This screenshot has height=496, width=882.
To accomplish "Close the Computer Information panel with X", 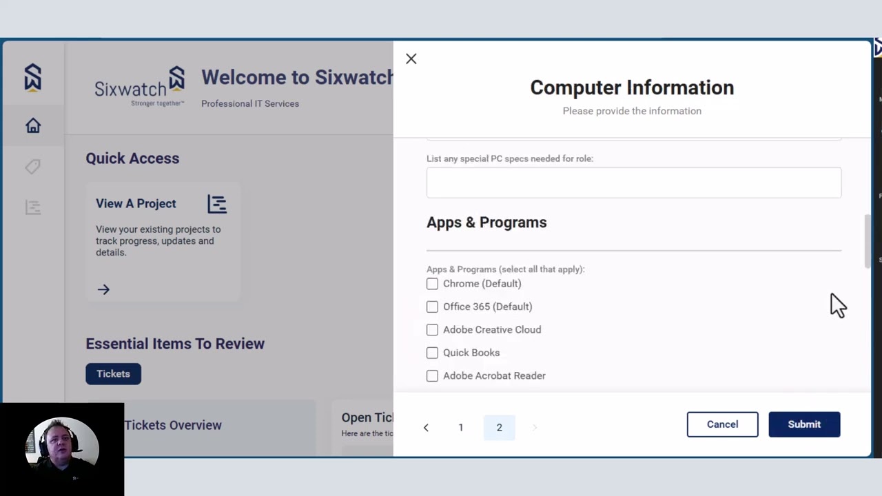I will (411, 59).
